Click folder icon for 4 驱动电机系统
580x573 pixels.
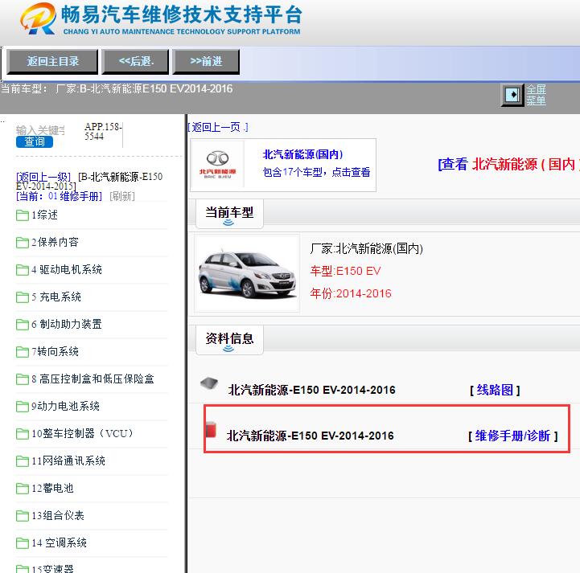pyautogui.click(x=23, y=270)
